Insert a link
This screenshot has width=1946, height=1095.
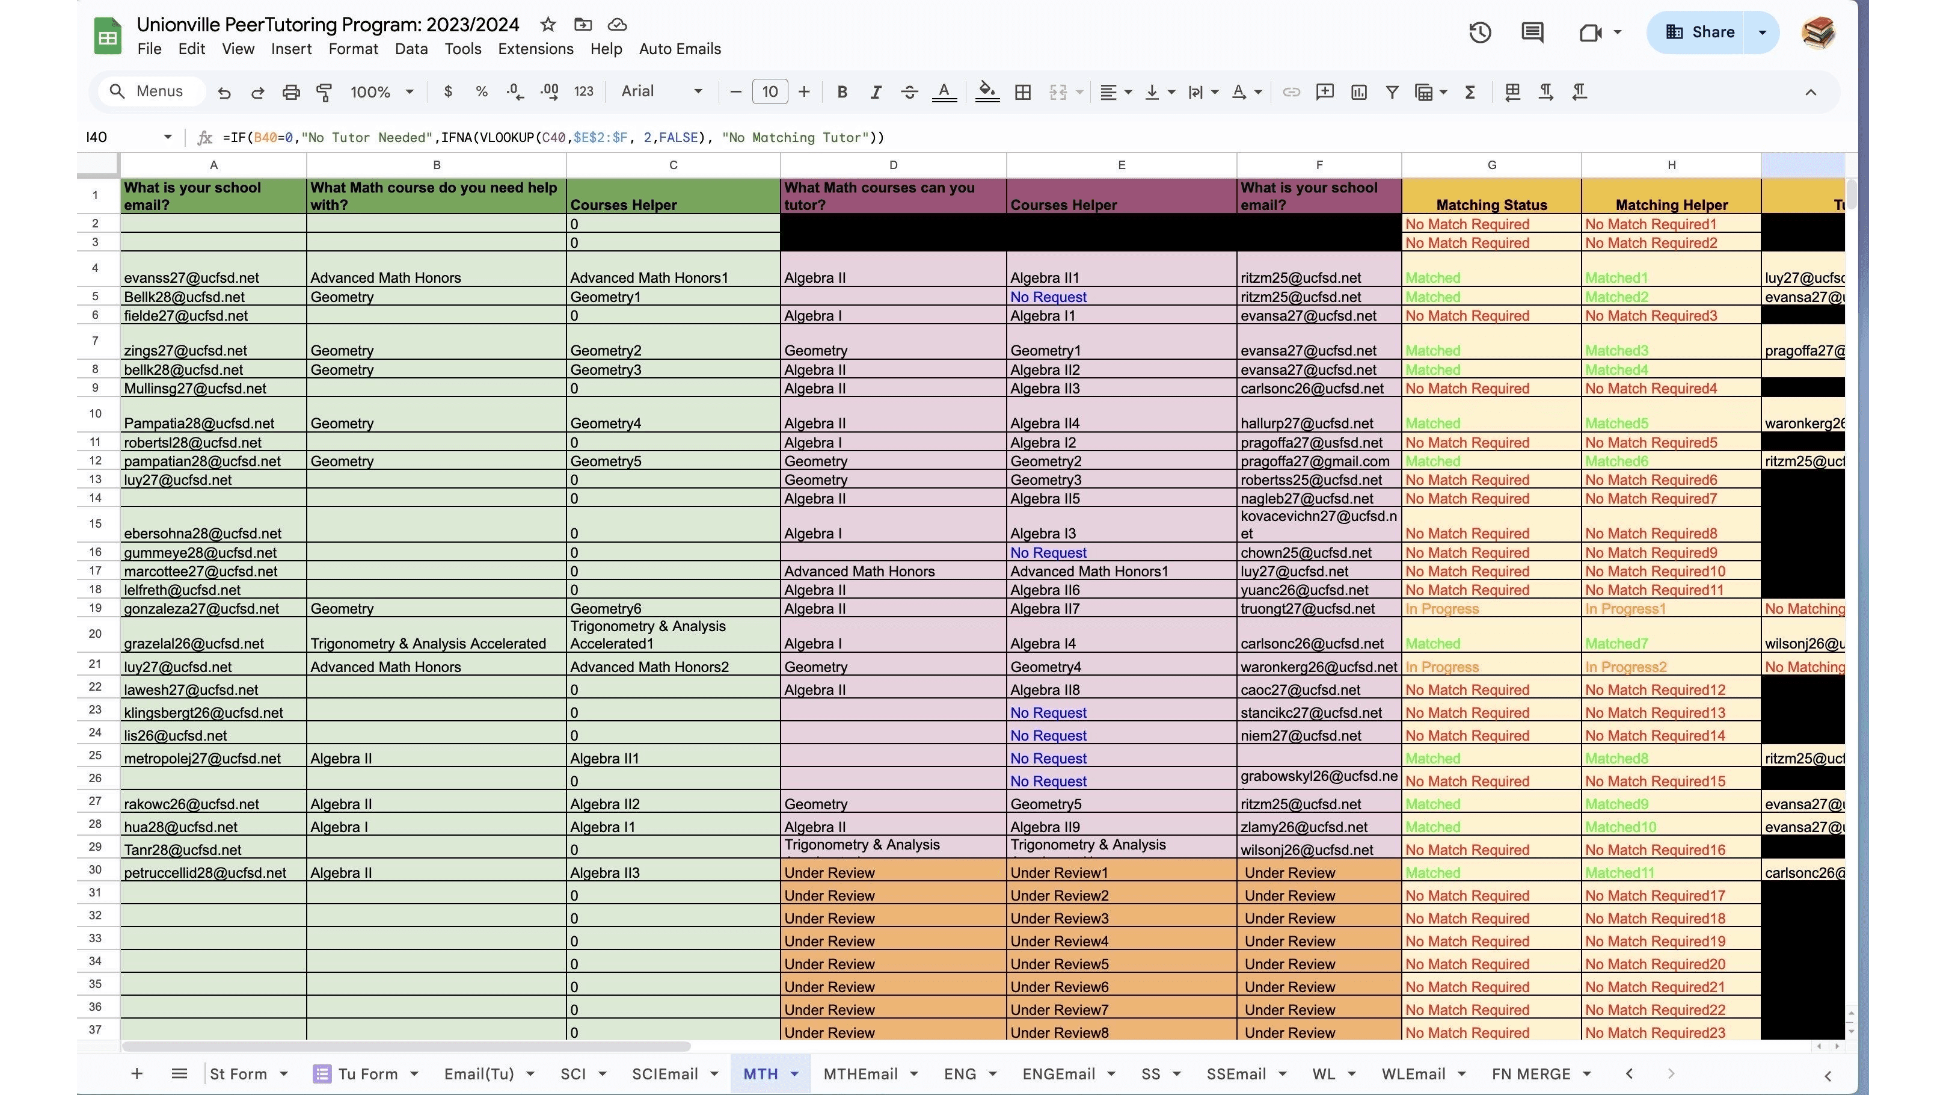pos(1291,91)
